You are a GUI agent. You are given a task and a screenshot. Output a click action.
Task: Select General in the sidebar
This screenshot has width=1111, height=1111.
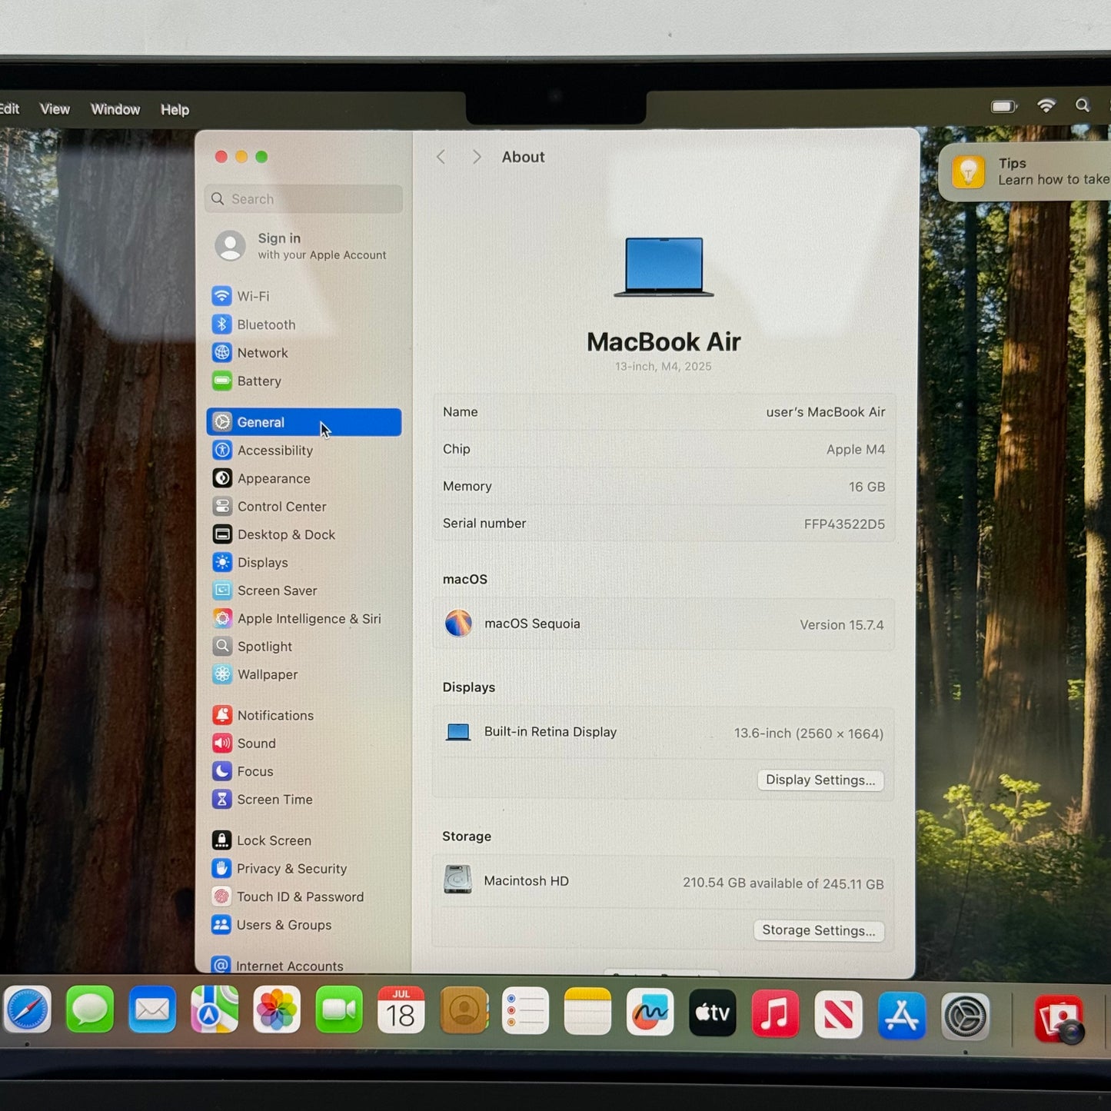click(x=304, y=422)
